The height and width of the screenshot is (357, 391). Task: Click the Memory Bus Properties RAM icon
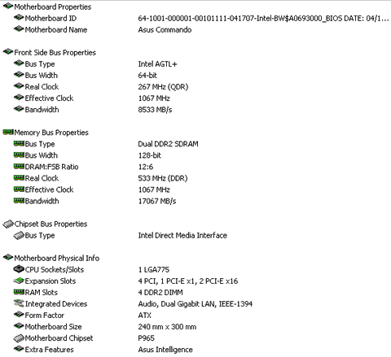8,132
